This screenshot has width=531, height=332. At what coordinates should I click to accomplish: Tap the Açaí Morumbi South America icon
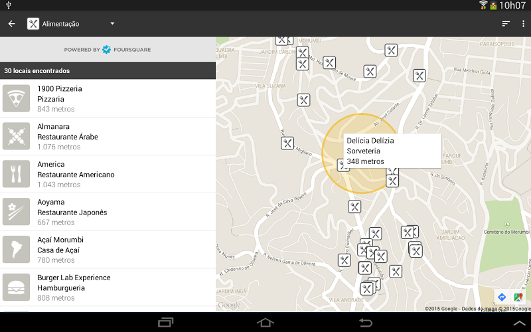(x=16, y=250)
